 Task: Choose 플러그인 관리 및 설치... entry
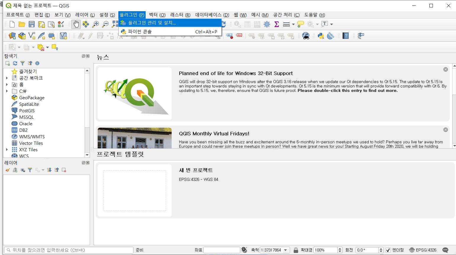170,23
